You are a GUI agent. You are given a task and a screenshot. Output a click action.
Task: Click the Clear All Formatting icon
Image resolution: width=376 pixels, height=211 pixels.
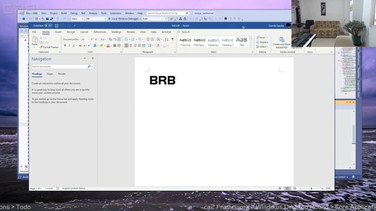(x=110, y=39)
